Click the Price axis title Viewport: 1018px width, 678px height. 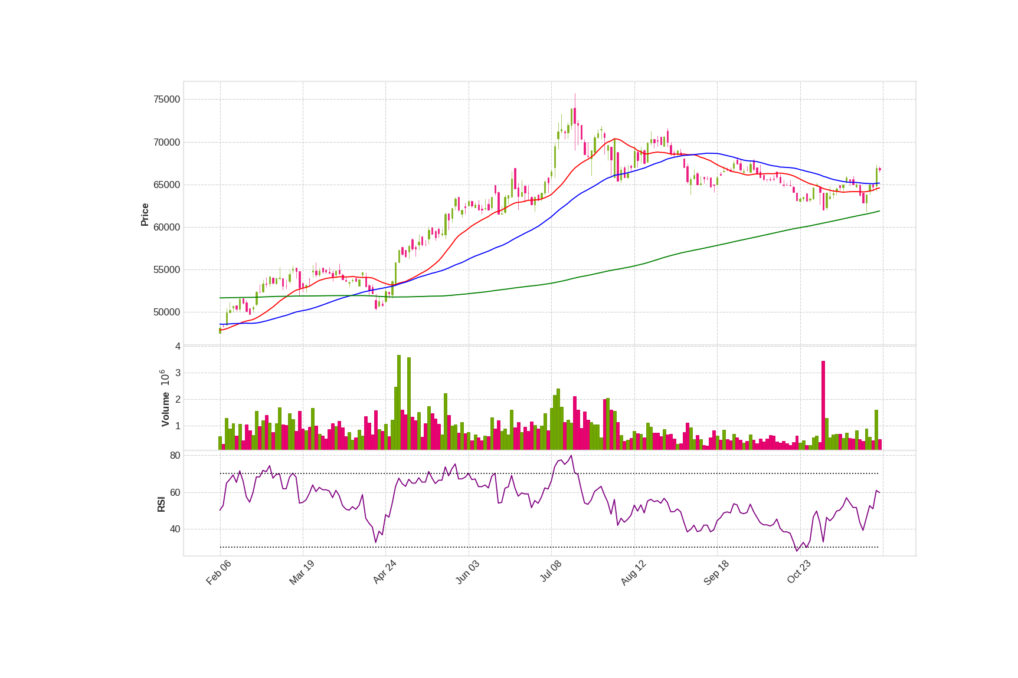tap(145, 215)
